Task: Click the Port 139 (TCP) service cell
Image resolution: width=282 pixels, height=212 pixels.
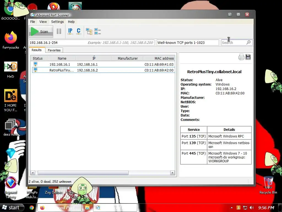Action: 194,145
